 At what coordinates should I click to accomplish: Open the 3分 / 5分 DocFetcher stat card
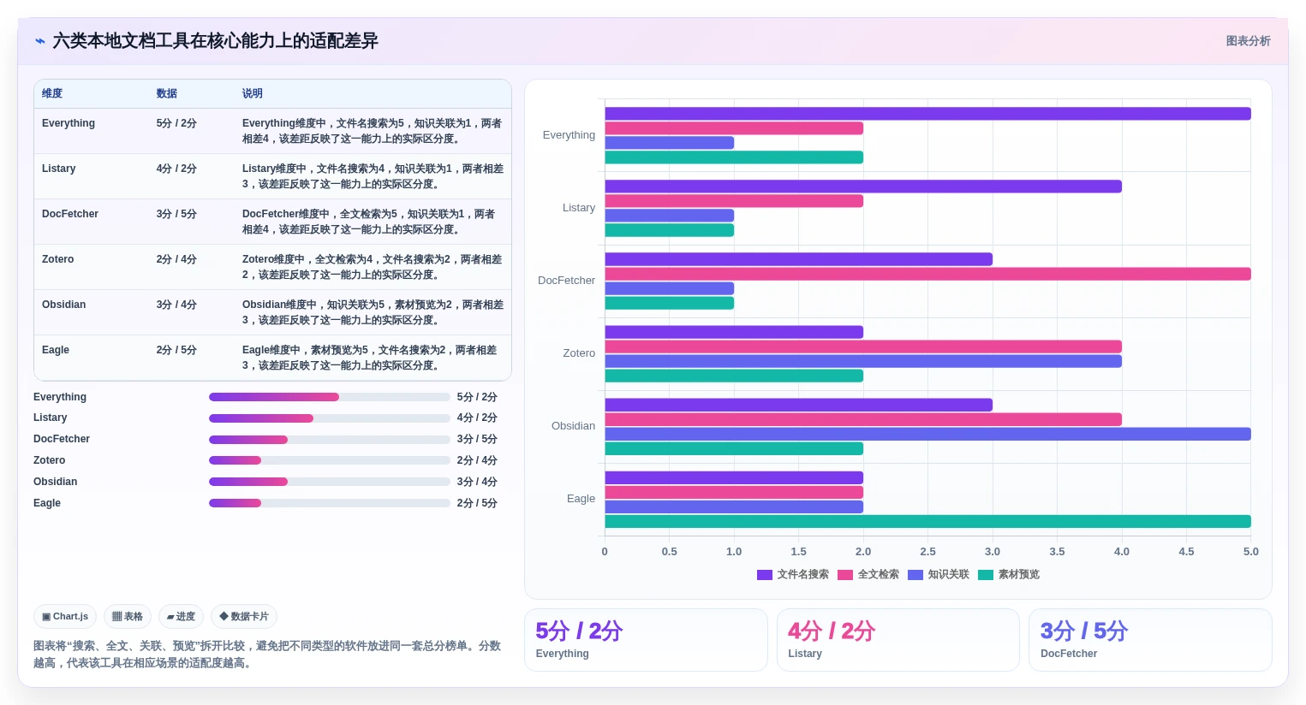[1150, 640]
